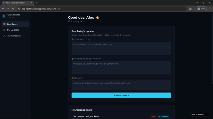Screen dimensions: 213x119
Task: Click the checkmark icon beside What I did today
Action: (x=72, y=39)
